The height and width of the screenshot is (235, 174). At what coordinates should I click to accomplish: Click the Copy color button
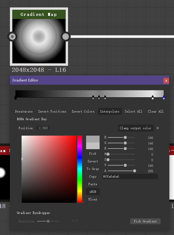click(93, 177)
